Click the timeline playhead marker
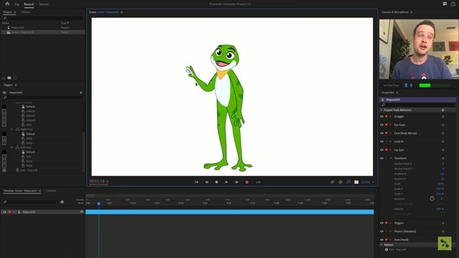The width and height of the screenshot is (459, 258). tap(98, 204)
